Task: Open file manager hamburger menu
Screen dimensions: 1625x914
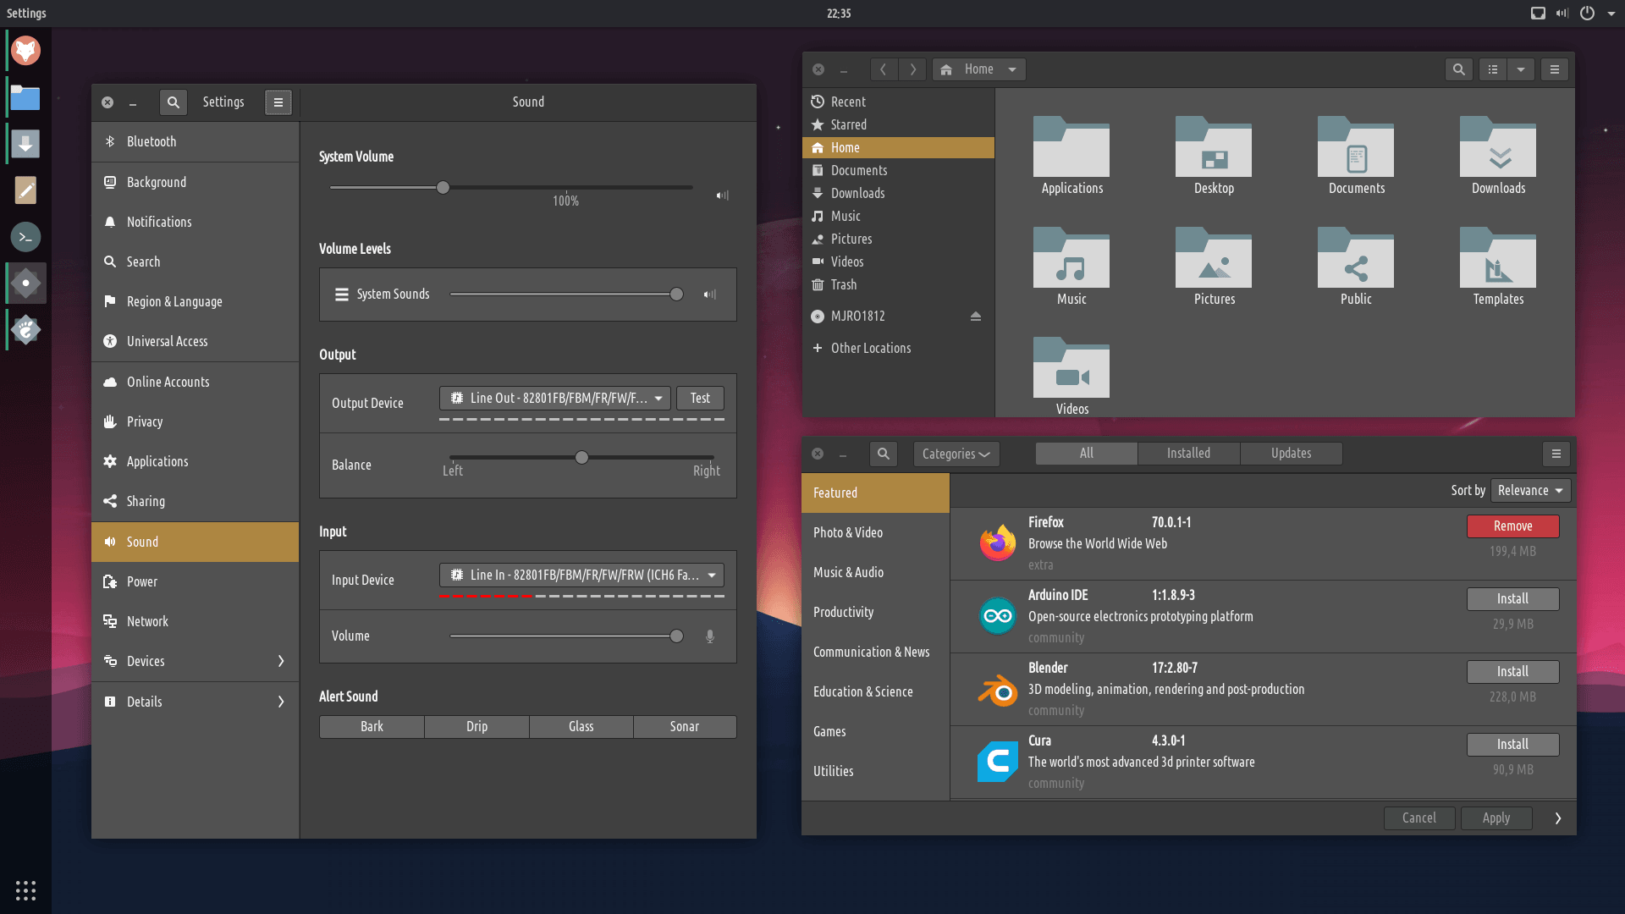Action: coord(1554,69)
